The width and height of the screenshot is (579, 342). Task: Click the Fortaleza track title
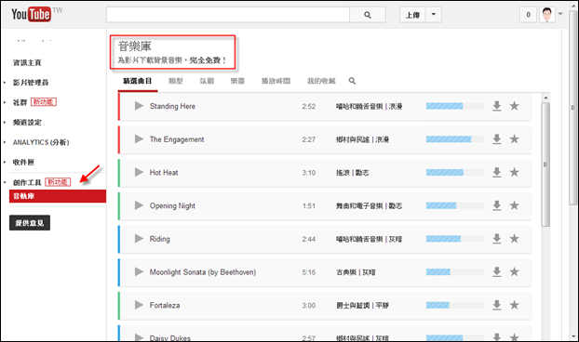(x=165, y=305)
